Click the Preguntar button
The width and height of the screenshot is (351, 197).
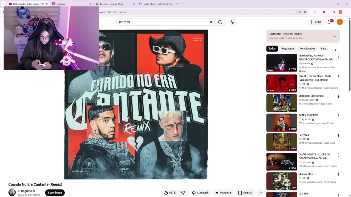[223, 193]
